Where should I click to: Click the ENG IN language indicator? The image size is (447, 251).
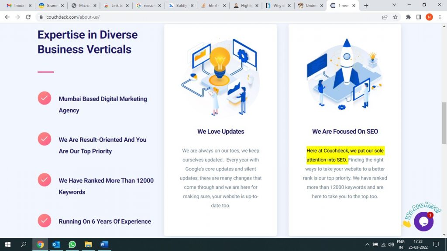(401, 244)
